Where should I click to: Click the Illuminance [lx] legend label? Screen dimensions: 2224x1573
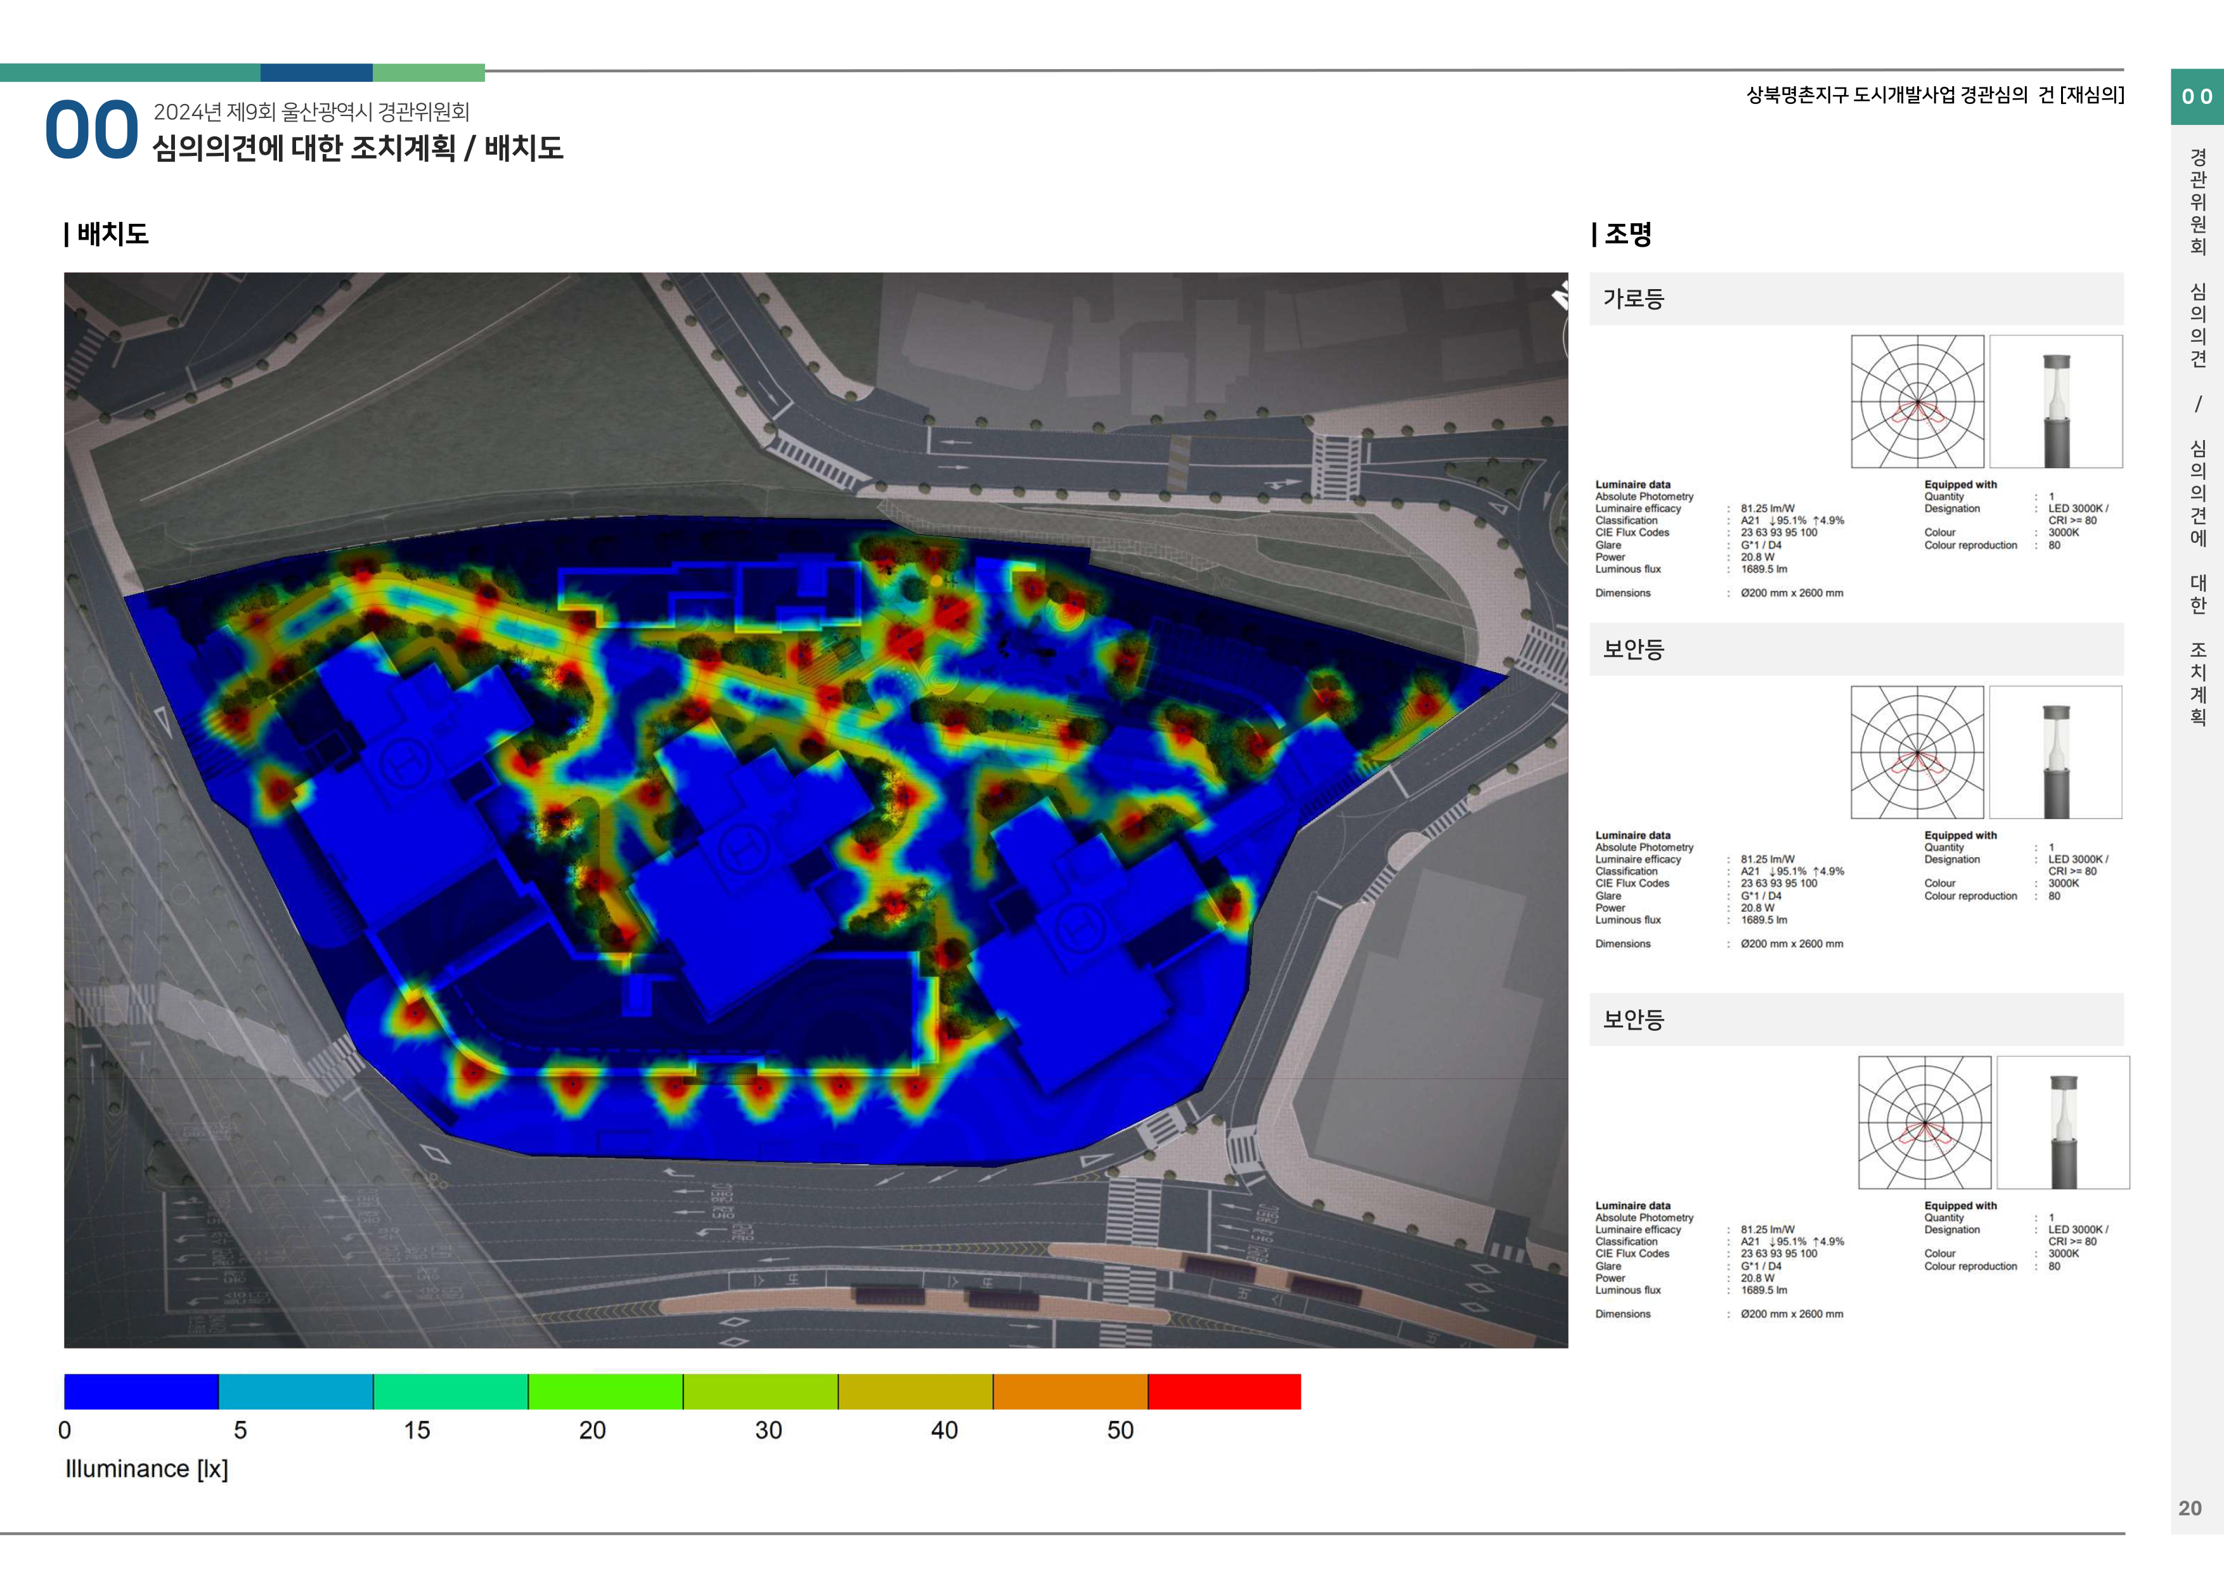pyautogui.click(x=146, y=1468)
